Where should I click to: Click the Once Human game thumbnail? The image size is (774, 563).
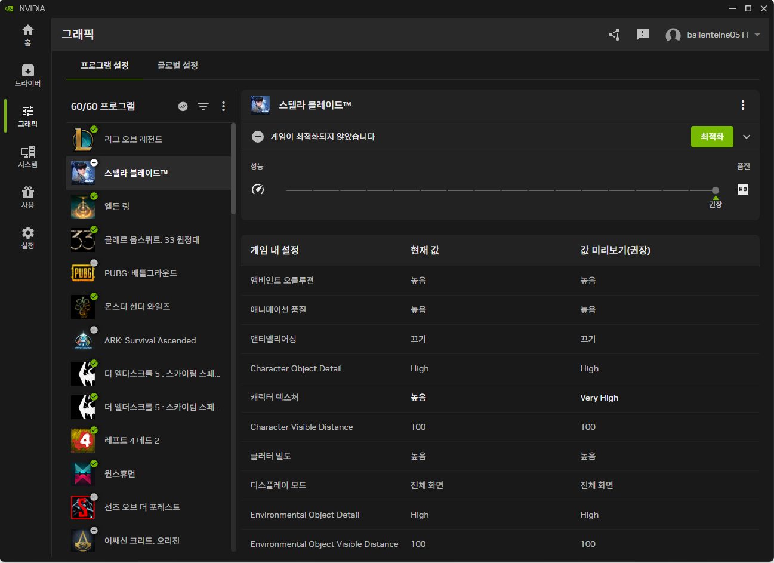click(83, 474)
